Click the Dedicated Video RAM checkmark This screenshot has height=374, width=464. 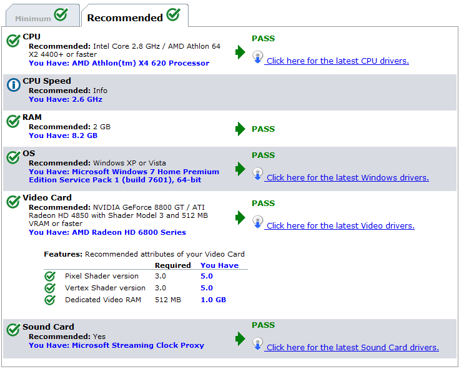pyautogui.click(x=50, y=300)
